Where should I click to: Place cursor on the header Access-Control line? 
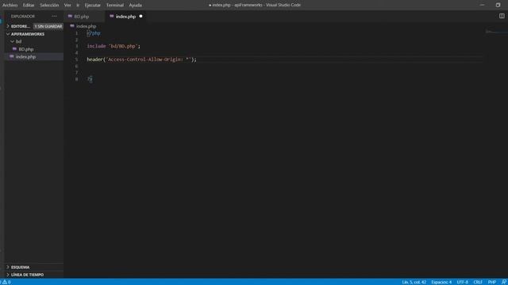coord(141,59)
